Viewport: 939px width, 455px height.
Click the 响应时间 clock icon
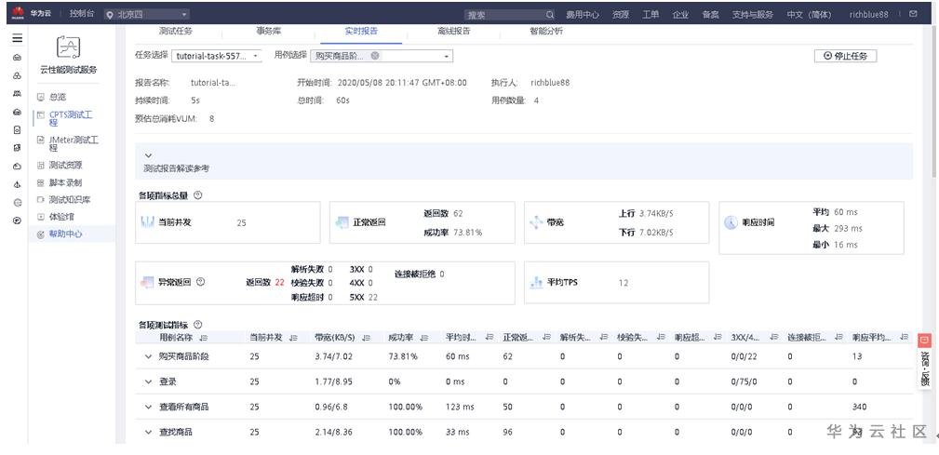(731, 222)
